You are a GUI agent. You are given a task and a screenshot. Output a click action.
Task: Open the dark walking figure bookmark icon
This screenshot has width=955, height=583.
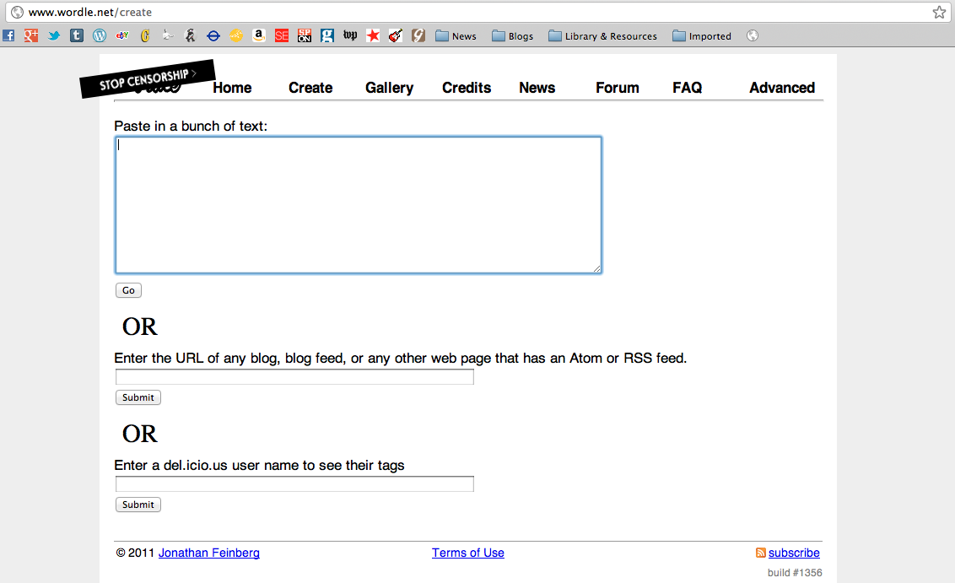(x=191, y=36)
